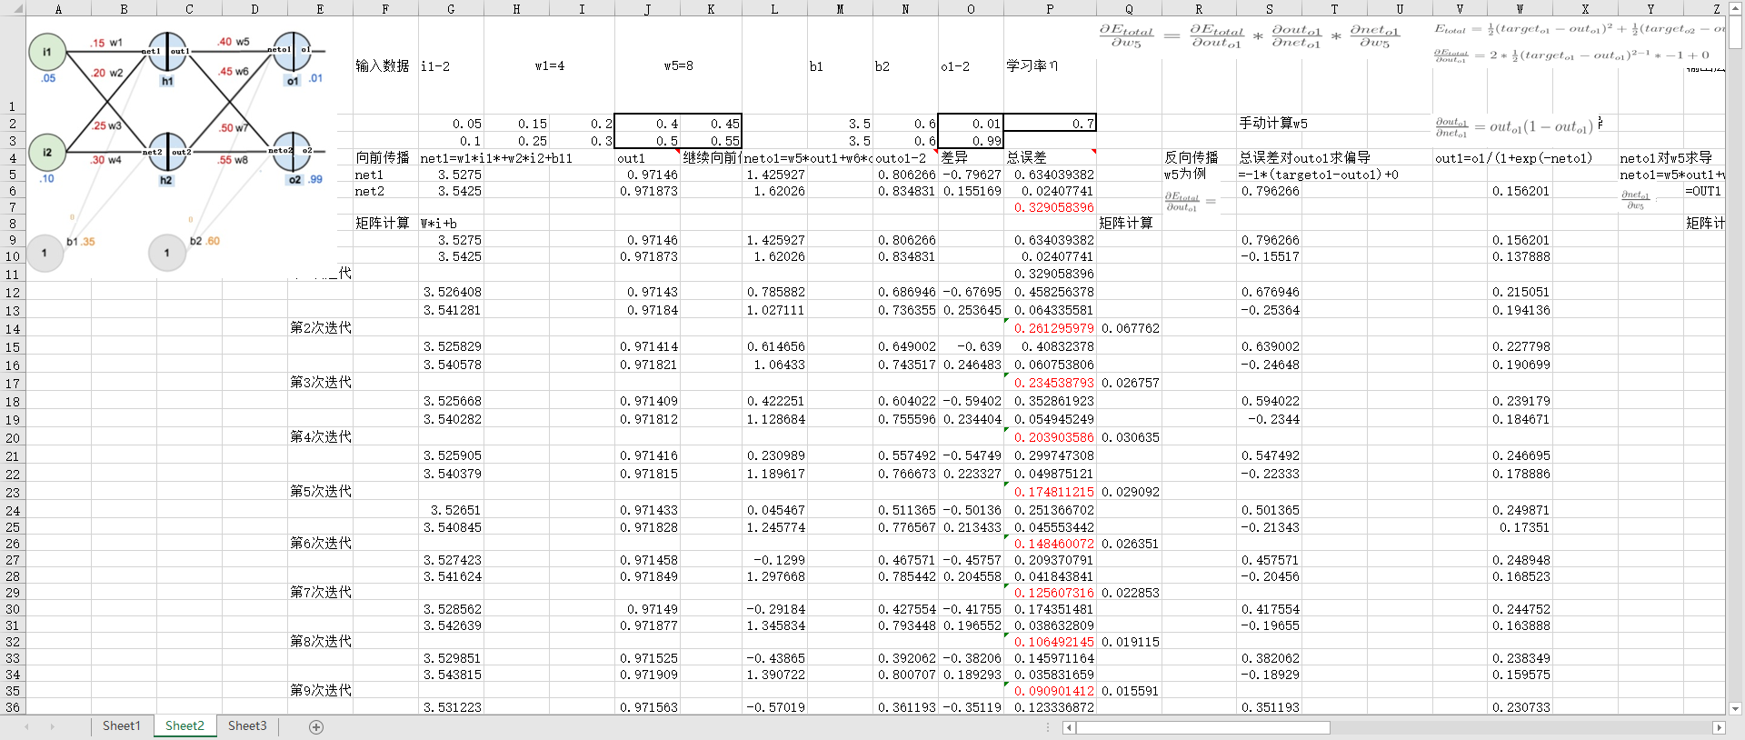Click the 总误差 header cell

(1050, 157)
